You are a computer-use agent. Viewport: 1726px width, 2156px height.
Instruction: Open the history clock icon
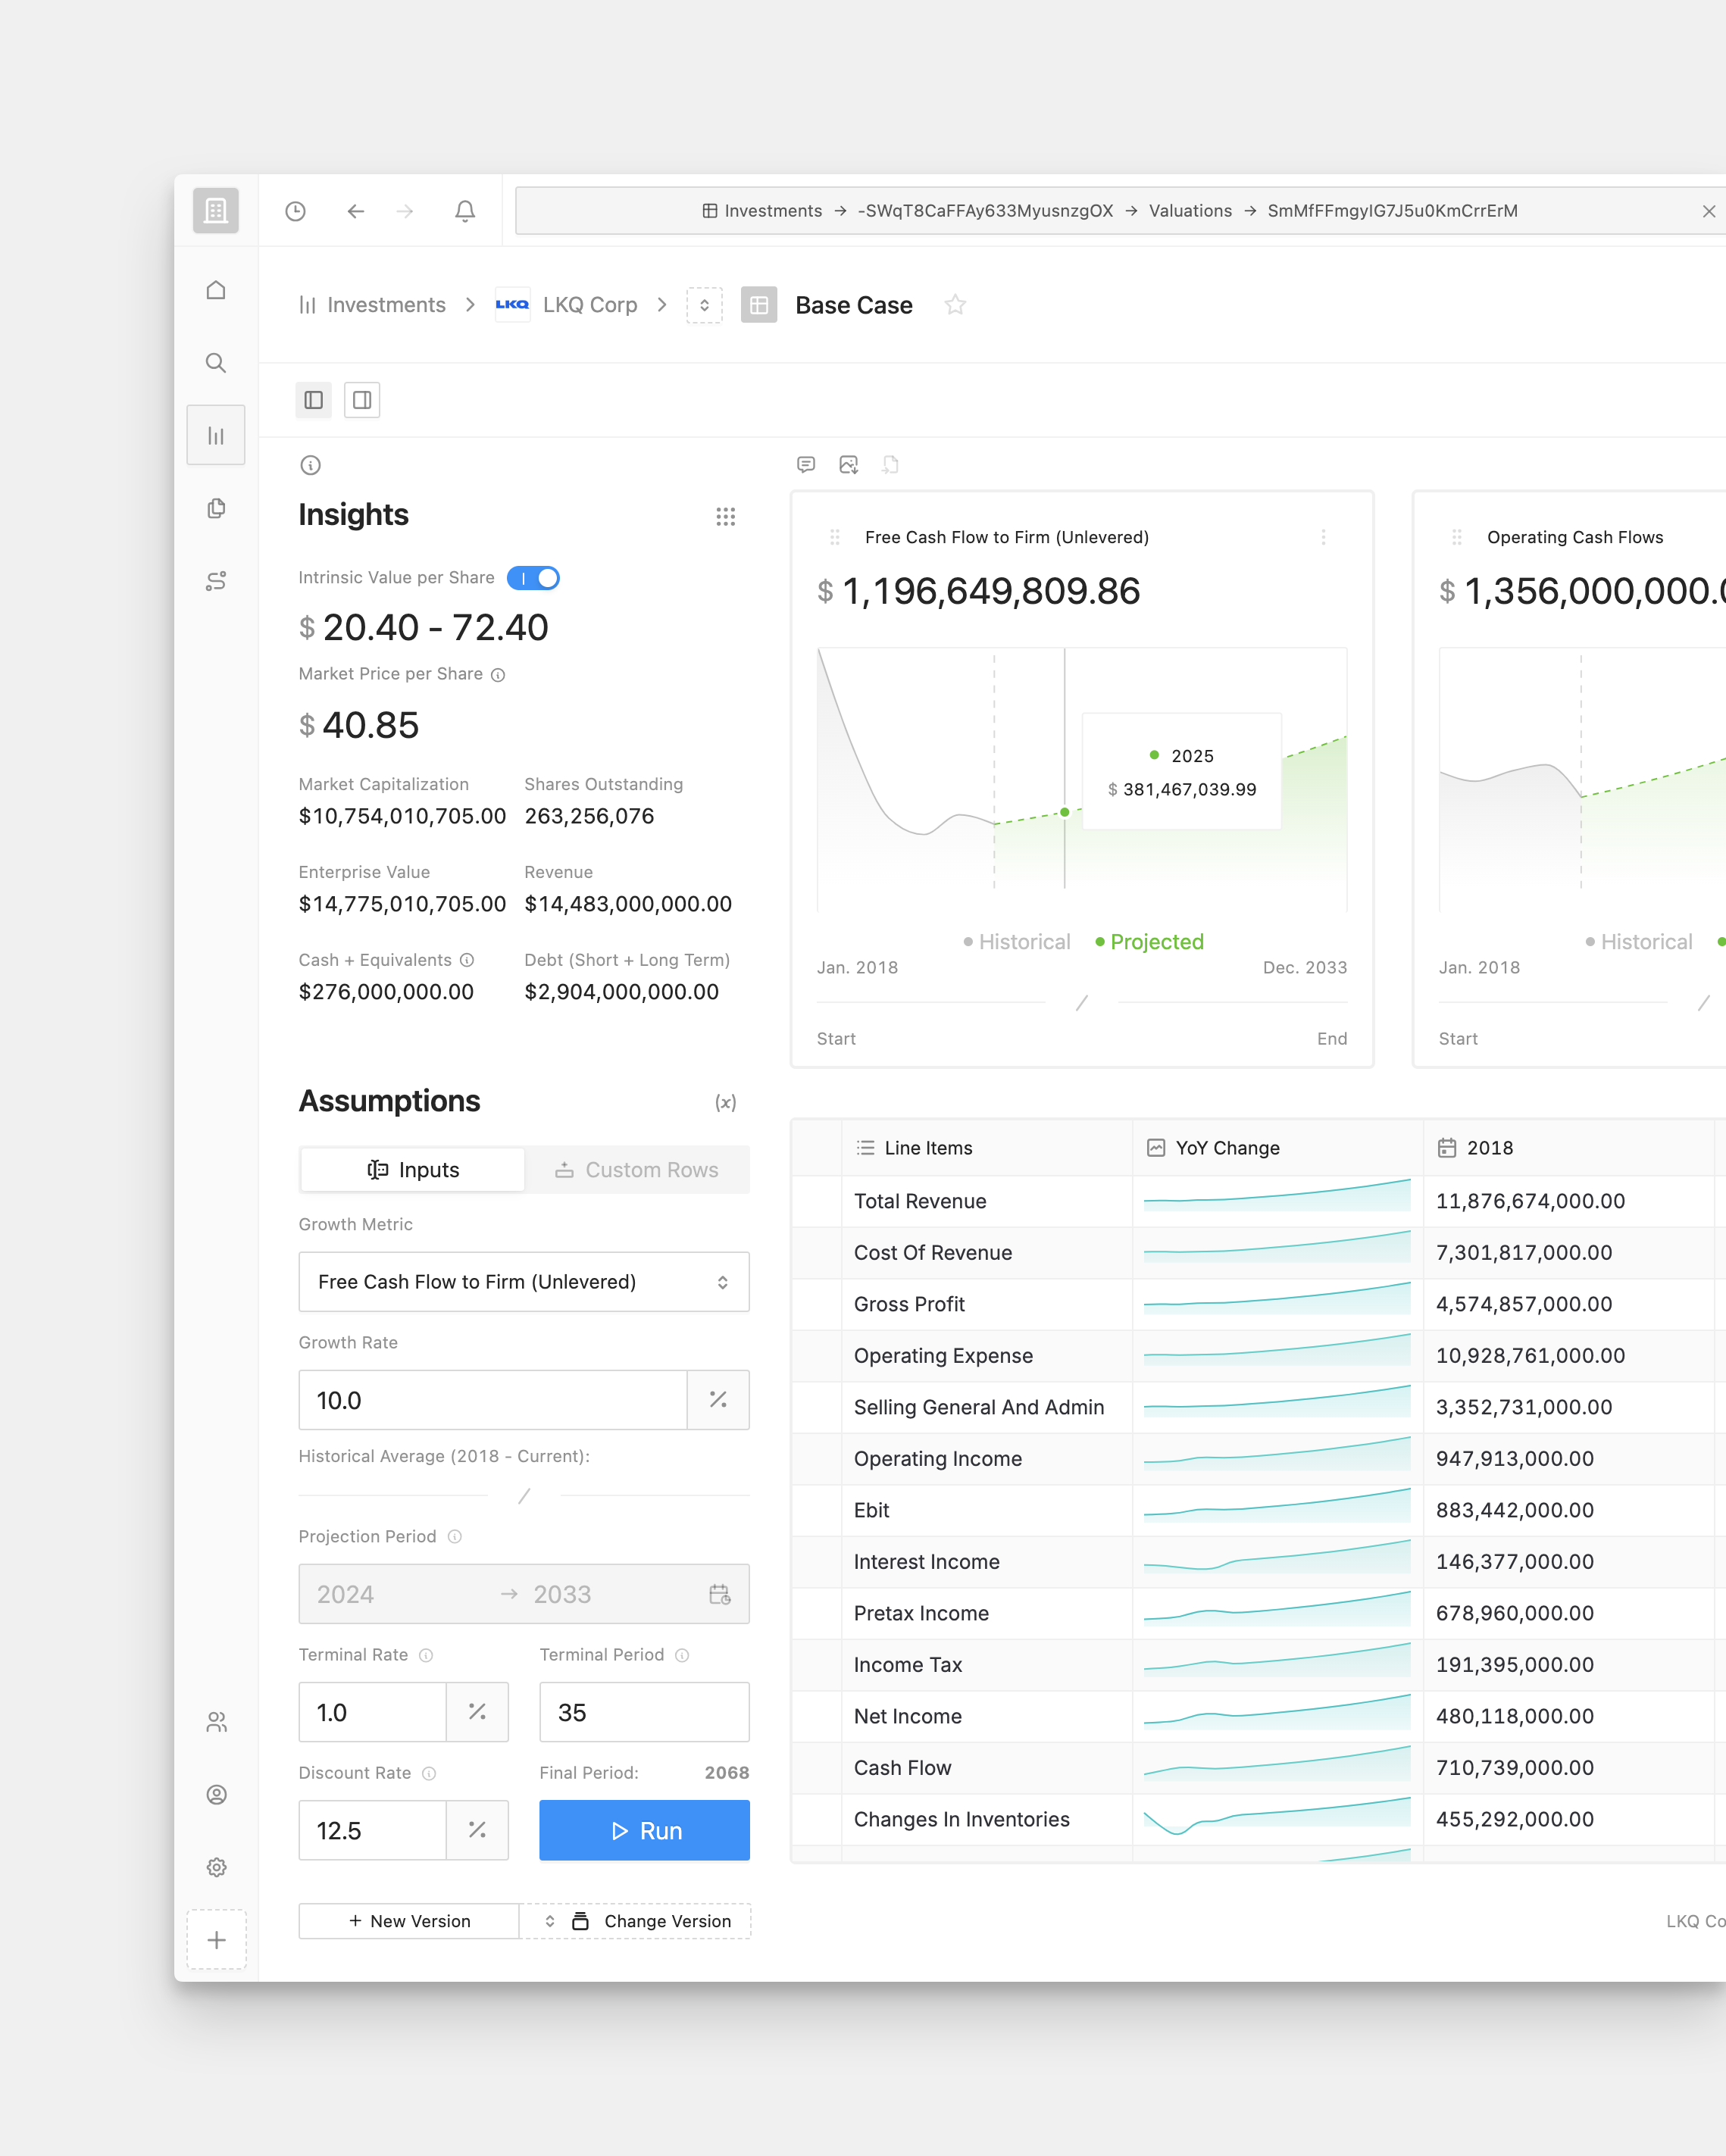point(295,211)
